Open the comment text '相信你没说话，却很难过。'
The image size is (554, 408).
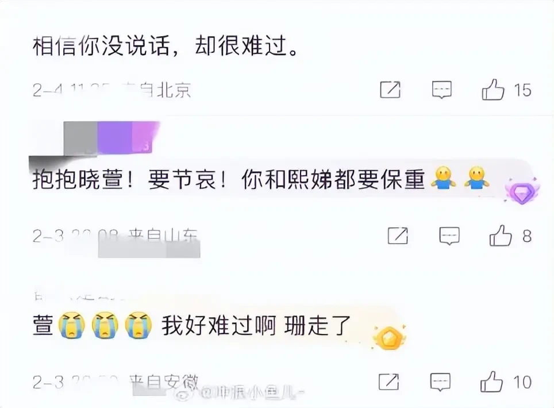pyautogui.click(x=166, y=47)
